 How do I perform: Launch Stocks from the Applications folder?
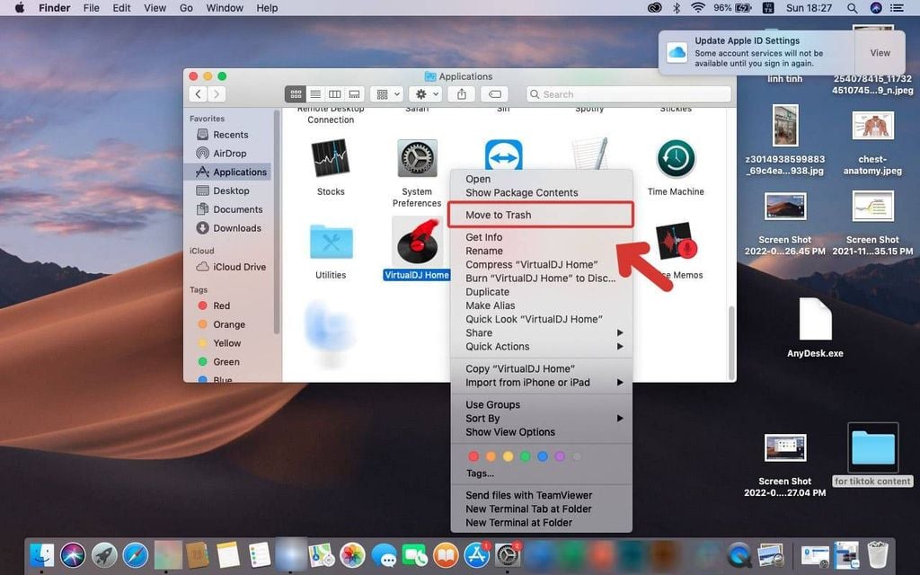(330, 160)
